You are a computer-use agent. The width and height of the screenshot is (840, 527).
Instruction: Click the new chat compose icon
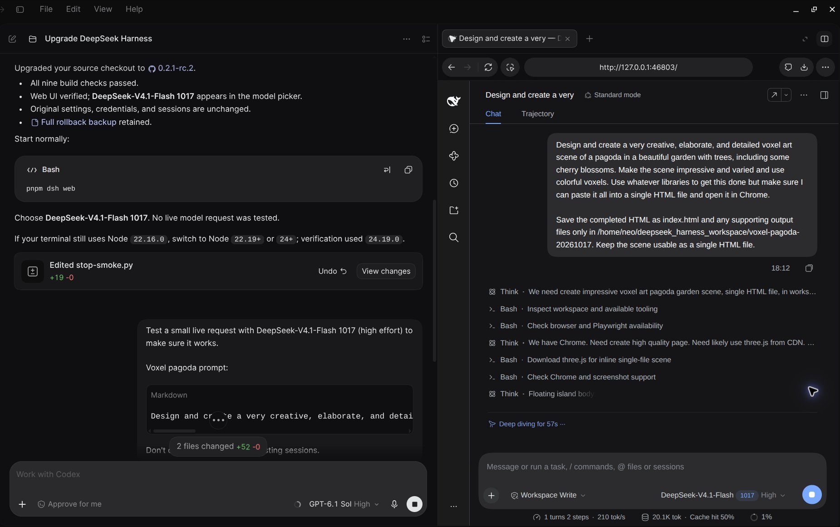coord(12,39)
